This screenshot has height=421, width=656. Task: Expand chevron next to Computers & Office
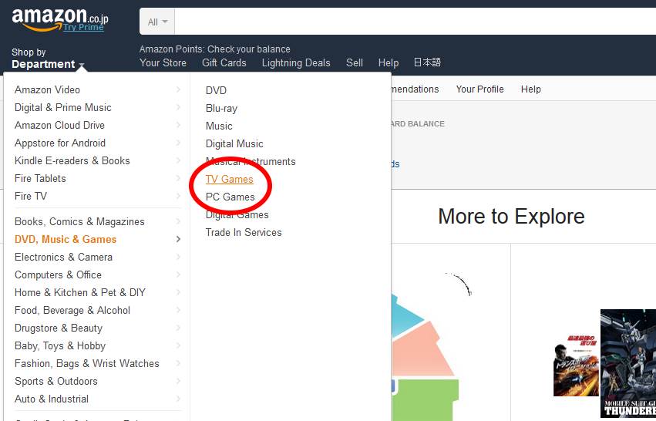(x=178, y=274)
